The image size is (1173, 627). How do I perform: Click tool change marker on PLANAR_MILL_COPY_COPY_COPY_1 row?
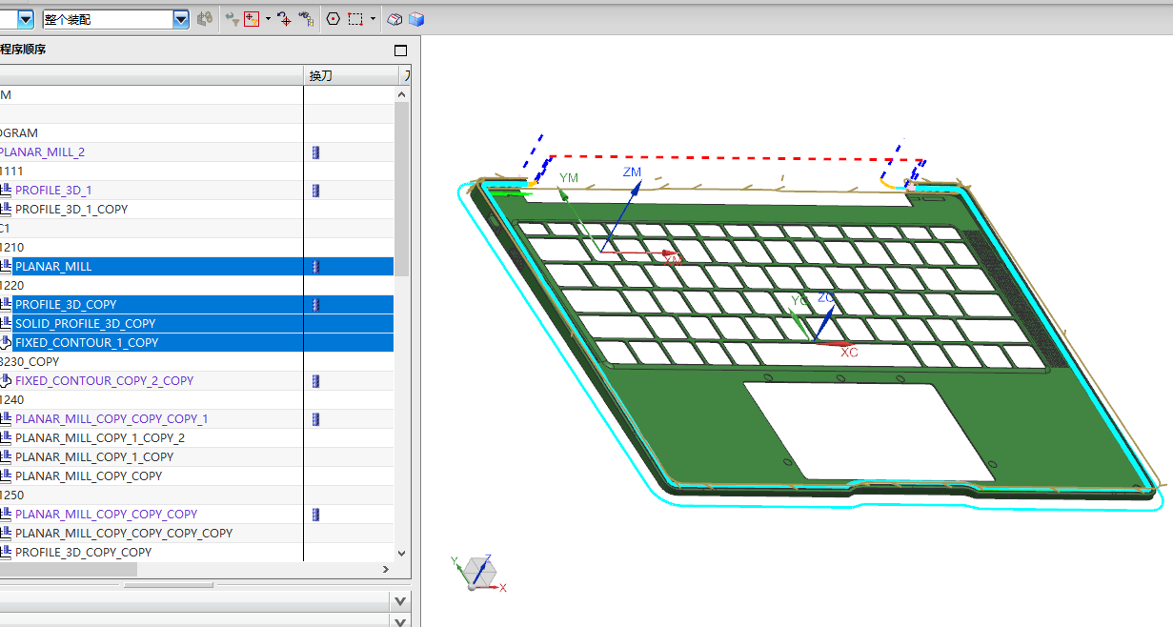(x=316, y=419)
